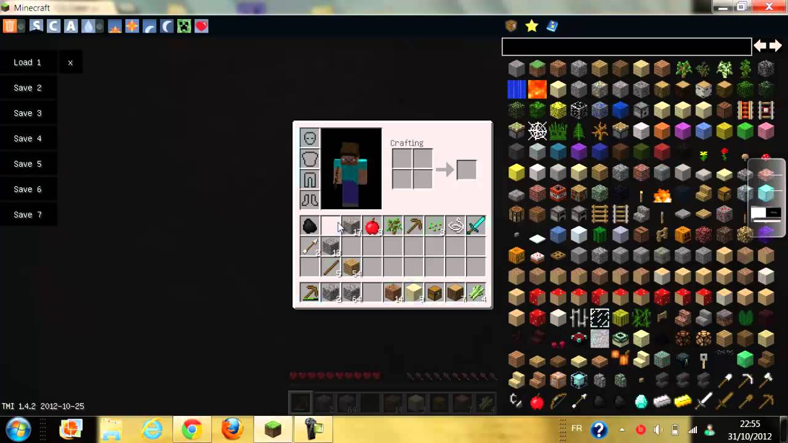
Task: Select the cobweb in TMI item list
Action: pyautogui.click(x=537, y=130)
